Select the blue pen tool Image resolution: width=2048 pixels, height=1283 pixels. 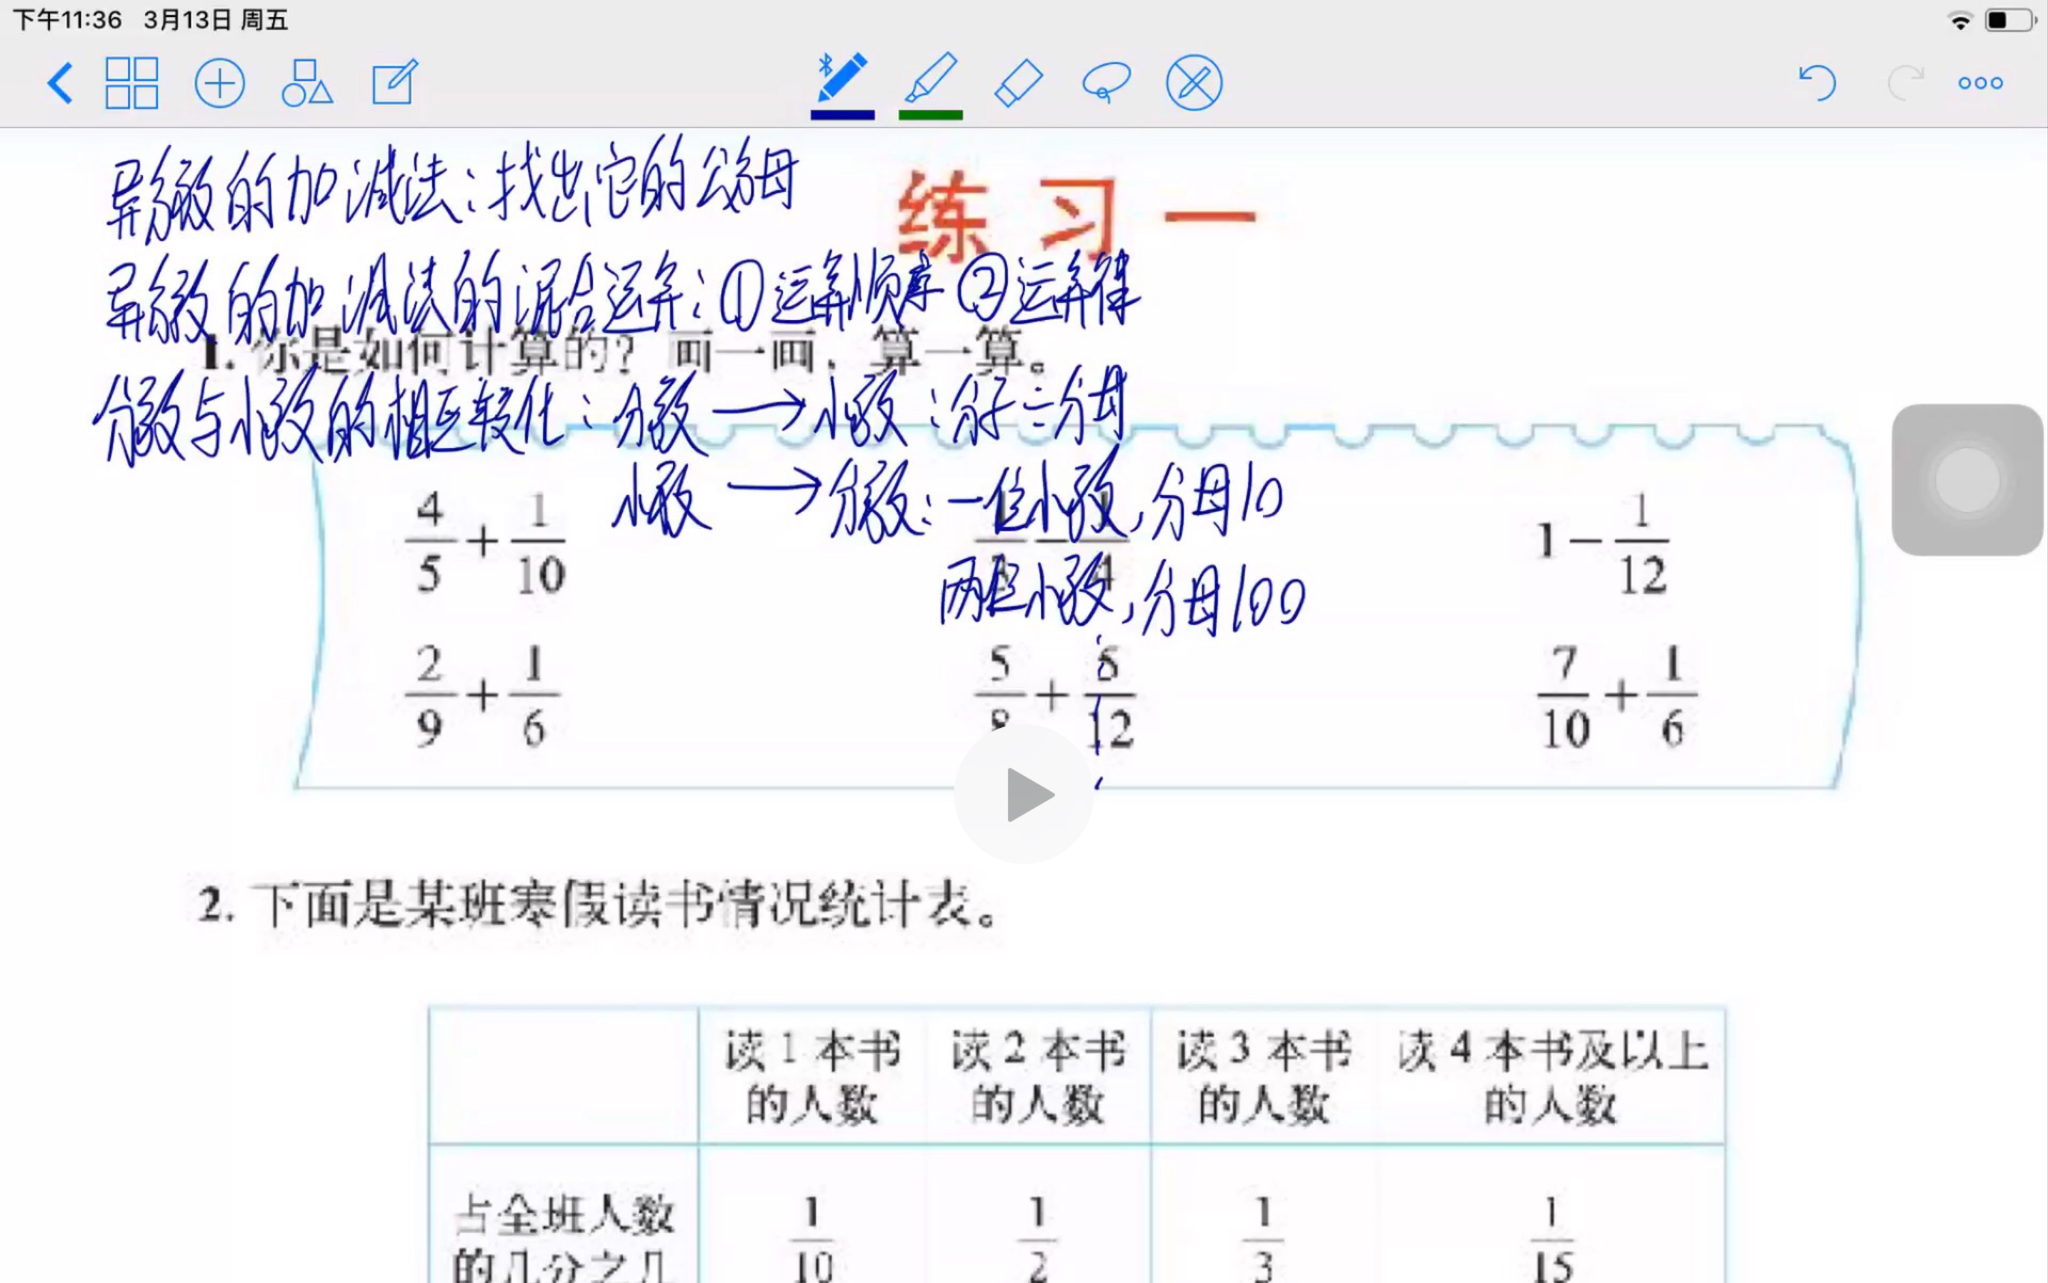[x=842, y=77]
